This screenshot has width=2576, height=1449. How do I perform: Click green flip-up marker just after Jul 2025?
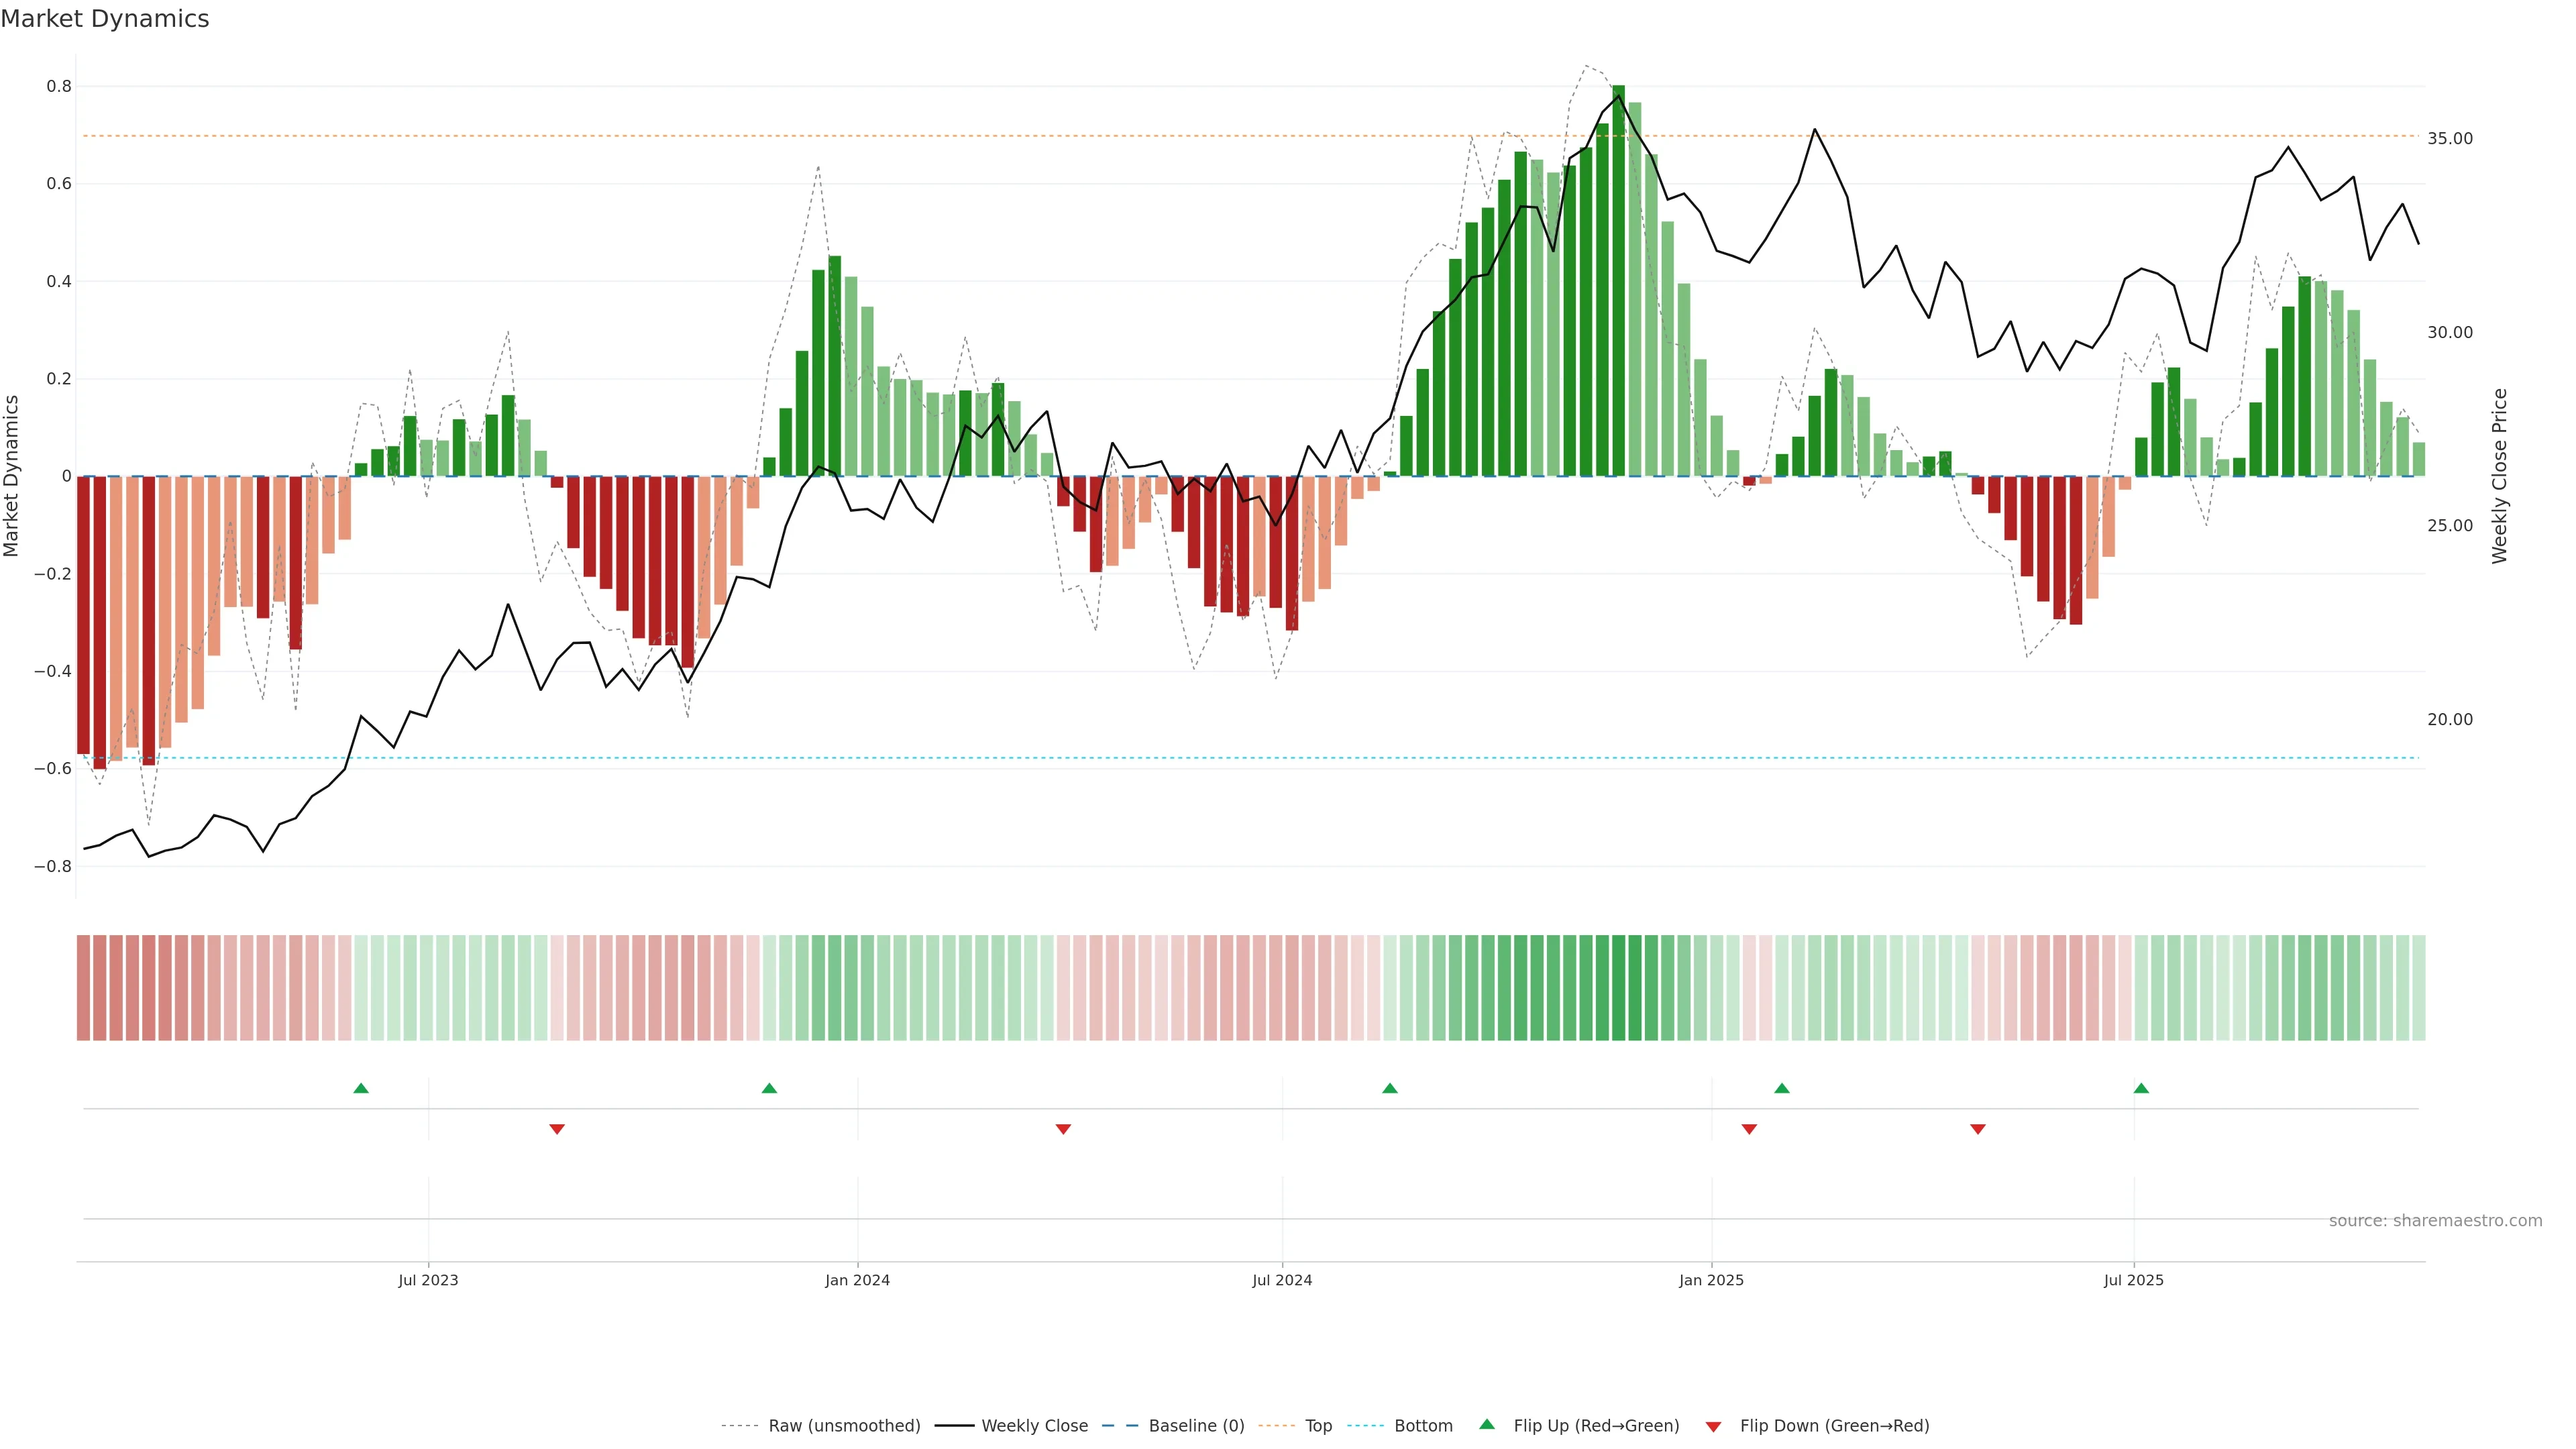point(2141,1088)
